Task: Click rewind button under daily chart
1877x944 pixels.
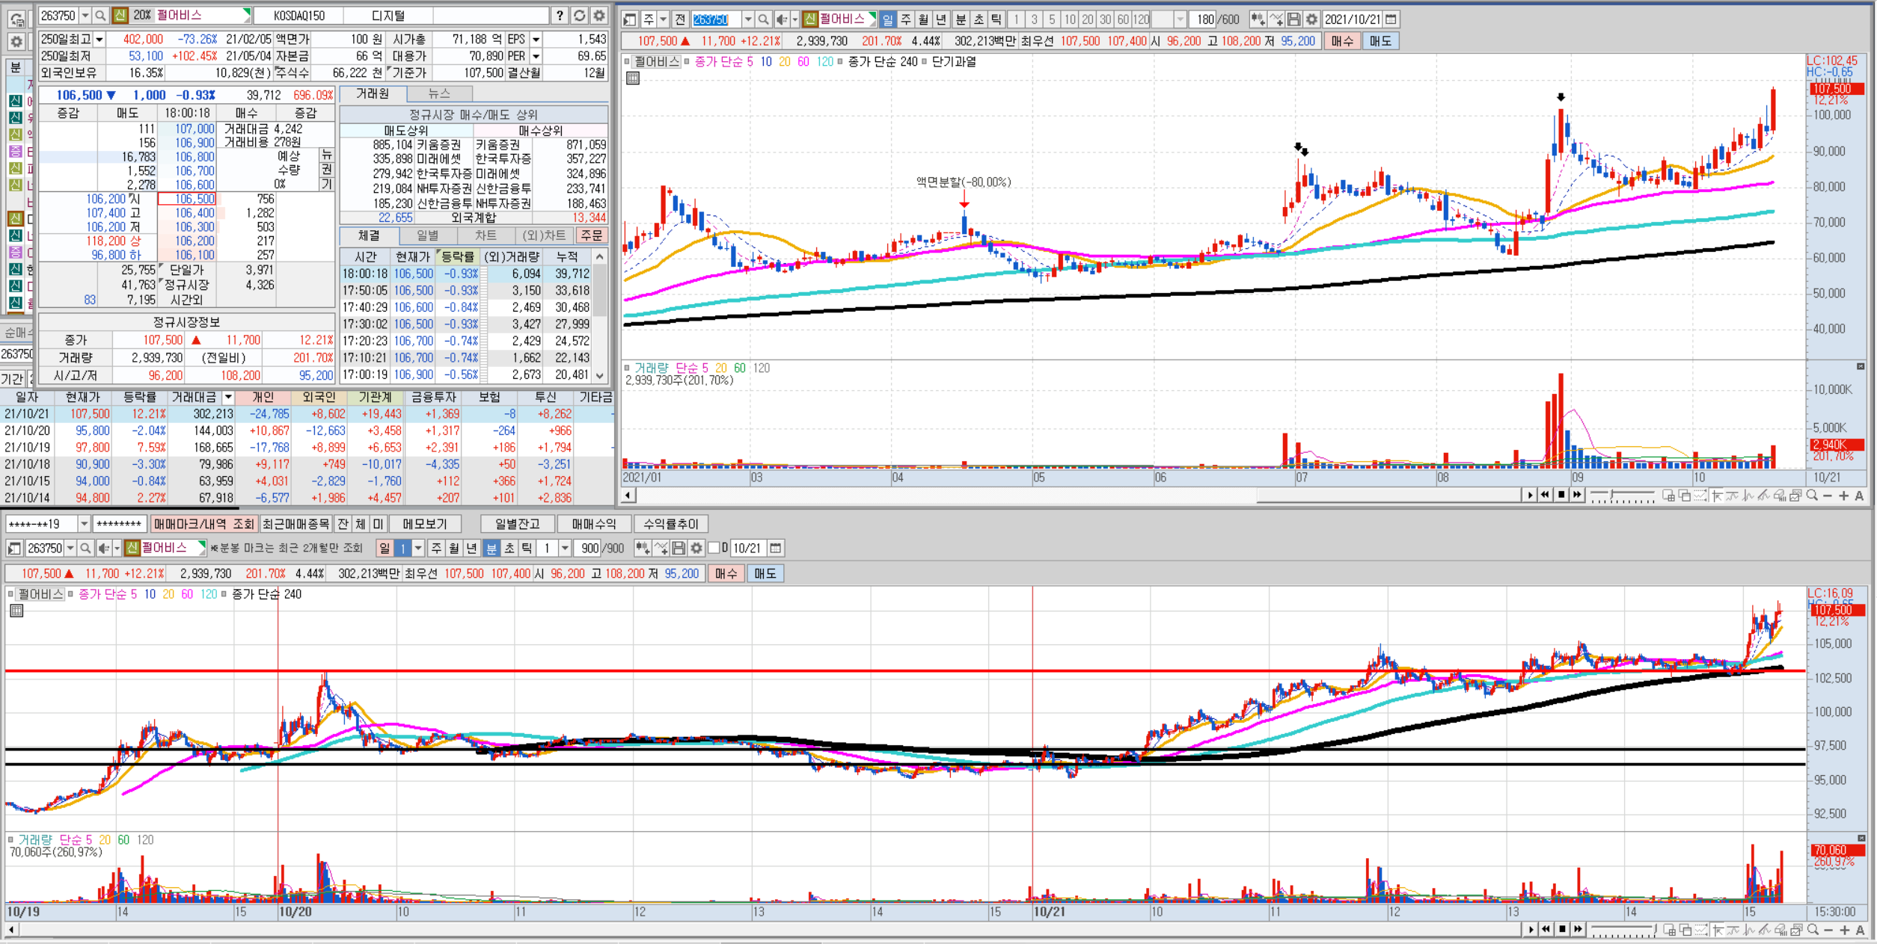Action: point(1546,495)
